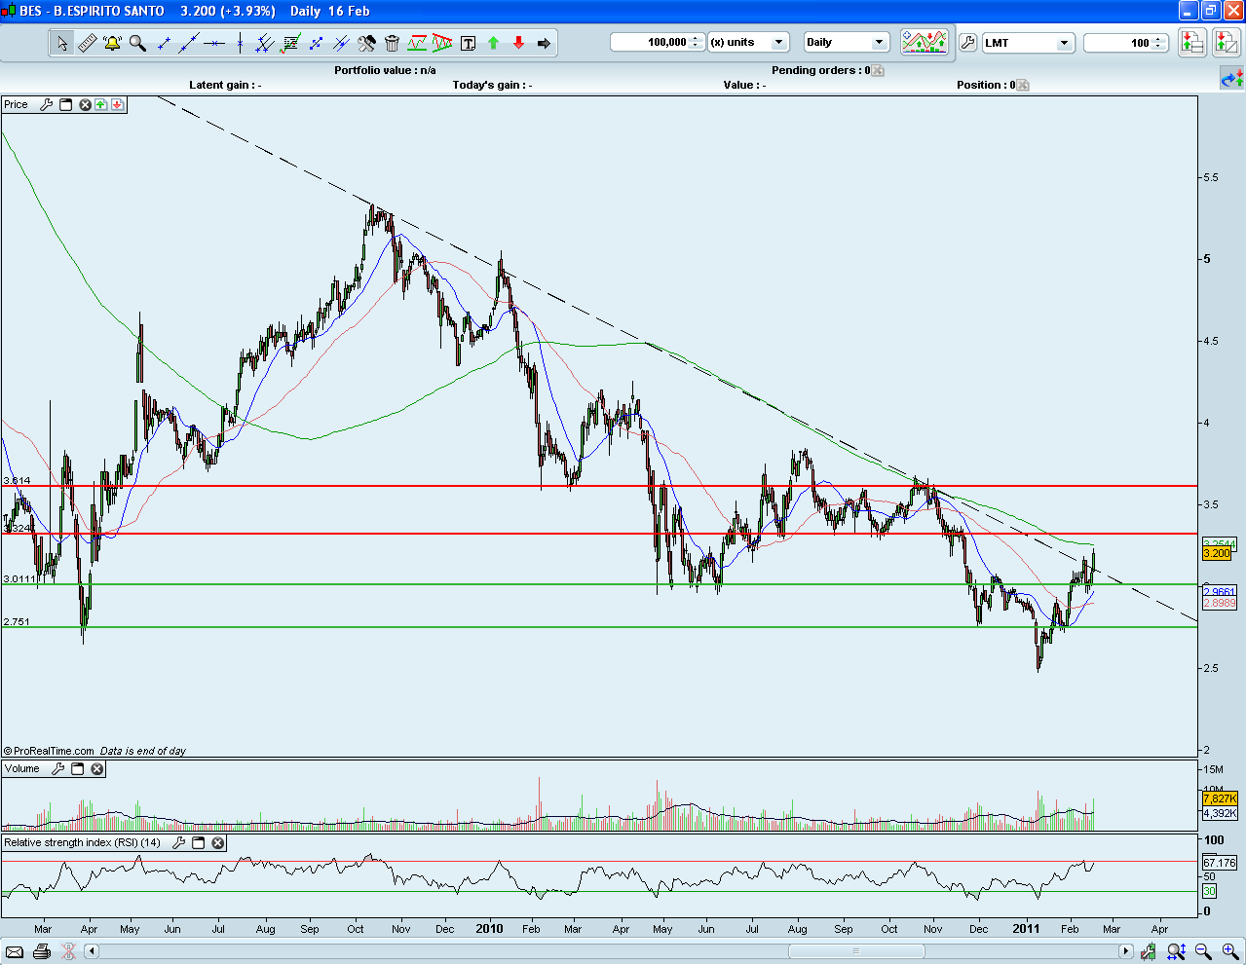
Task: Cancel pending orders X button
Action: [x=878, y=70]
